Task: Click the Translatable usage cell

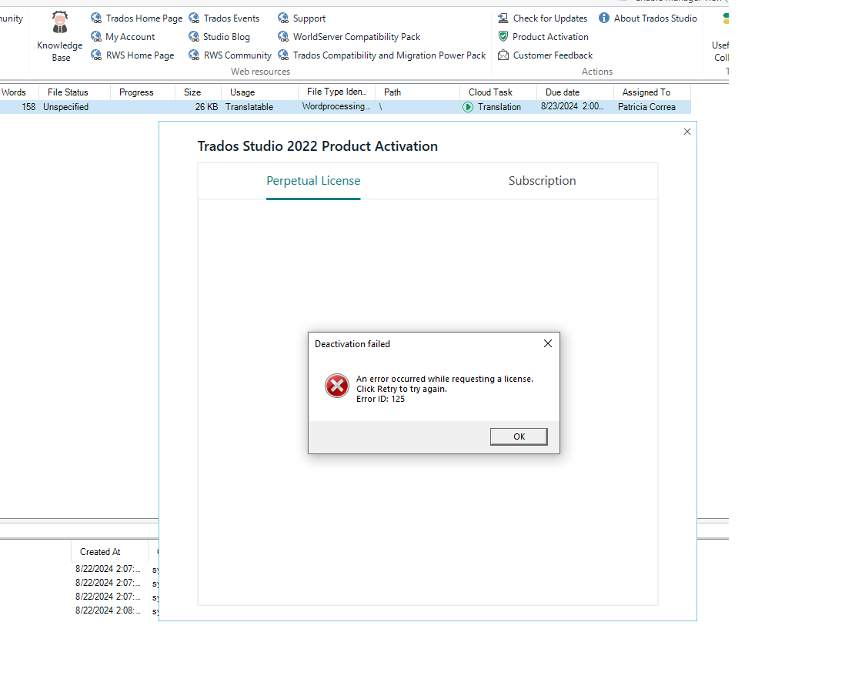Action: [249, 107]
